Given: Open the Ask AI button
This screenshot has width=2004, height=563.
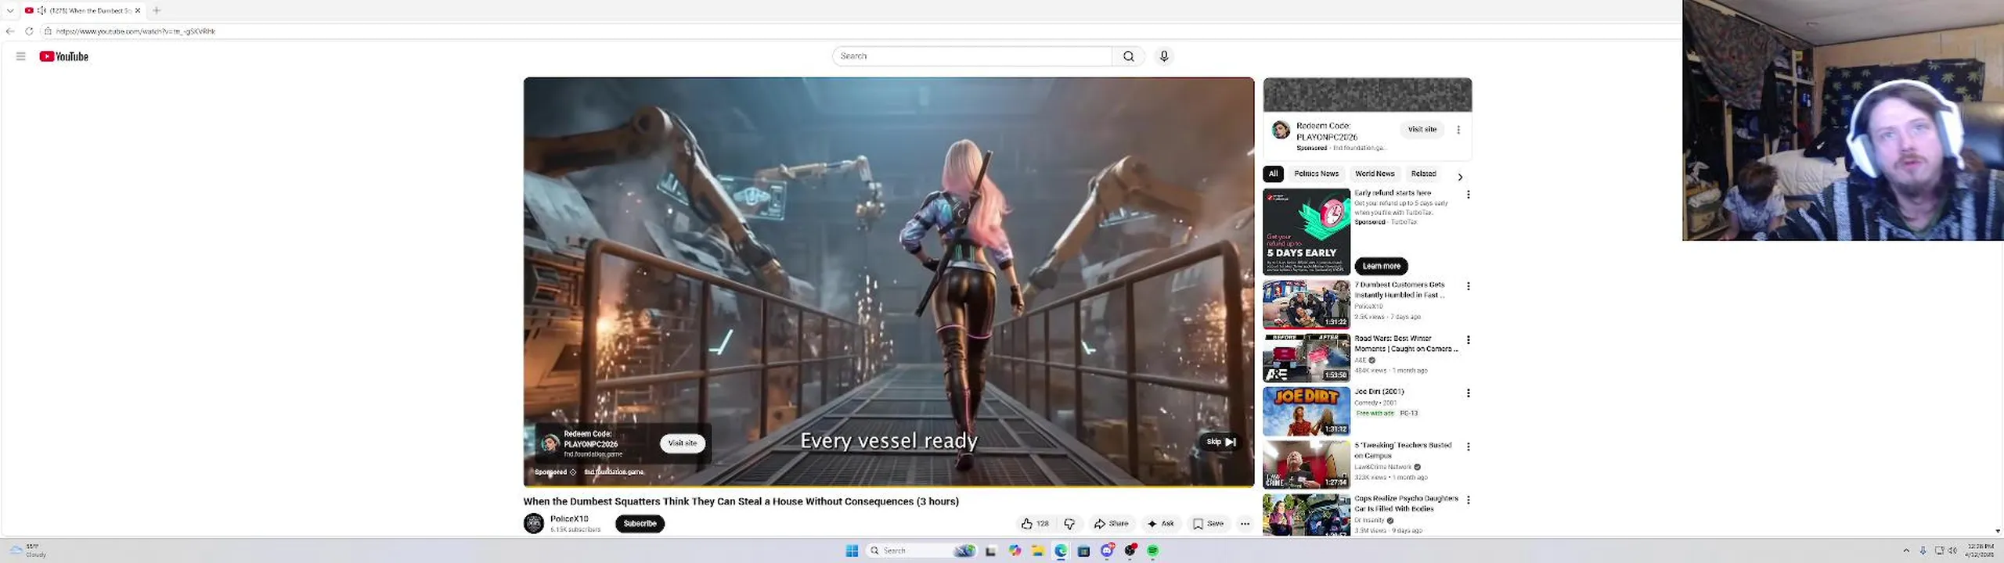Looking at the screenshot, I should (1160, 524).
